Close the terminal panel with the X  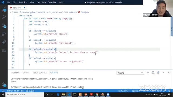[x=169, y=73]
